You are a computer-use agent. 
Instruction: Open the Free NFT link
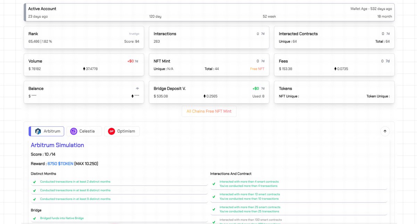click(x=257, y=69)
